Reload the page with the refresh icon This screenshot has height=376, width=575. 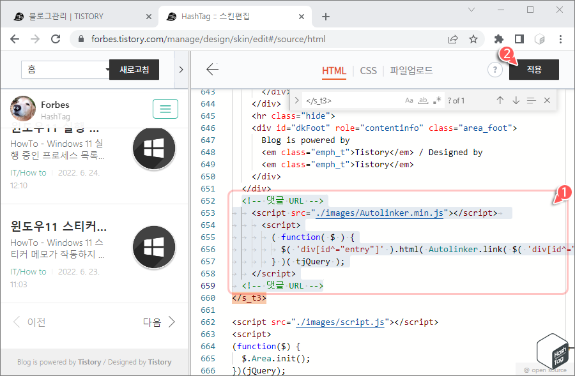point(56,39)
